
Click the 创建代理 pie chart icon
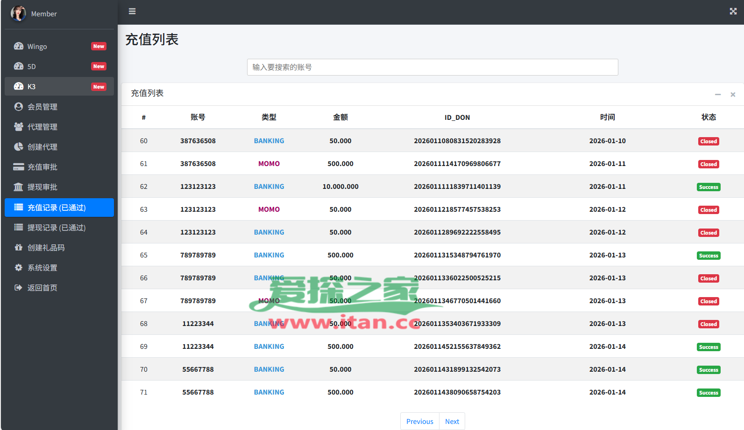pos(19,147)
